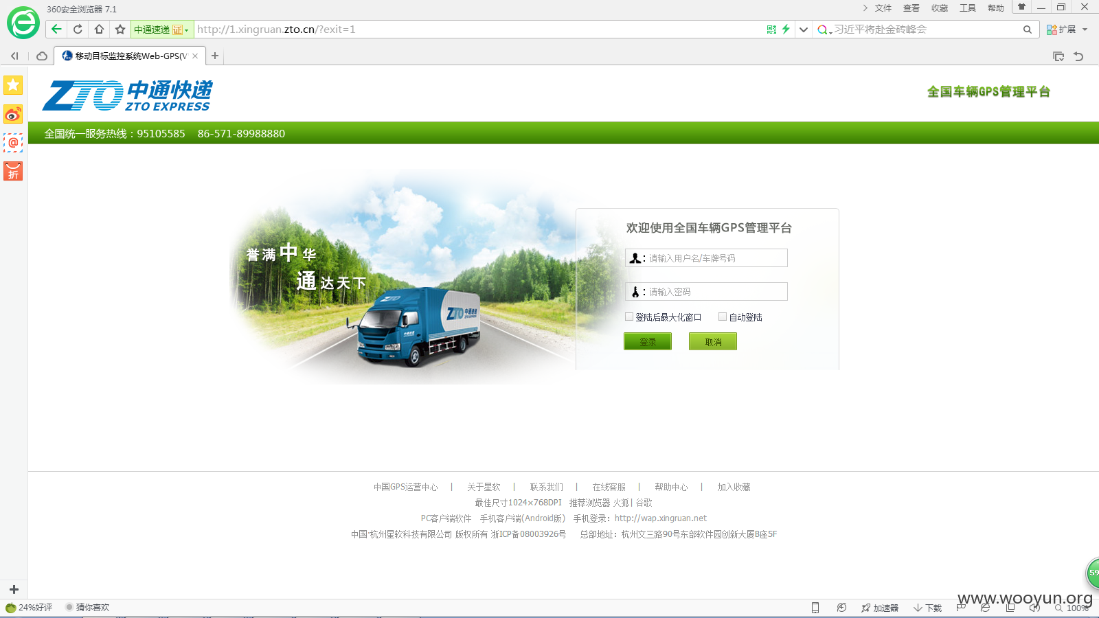Image resolution: width=1099 pixels, height=618 pixels.
Task: Click the ZTO Express logo
Action: (128, 95)
